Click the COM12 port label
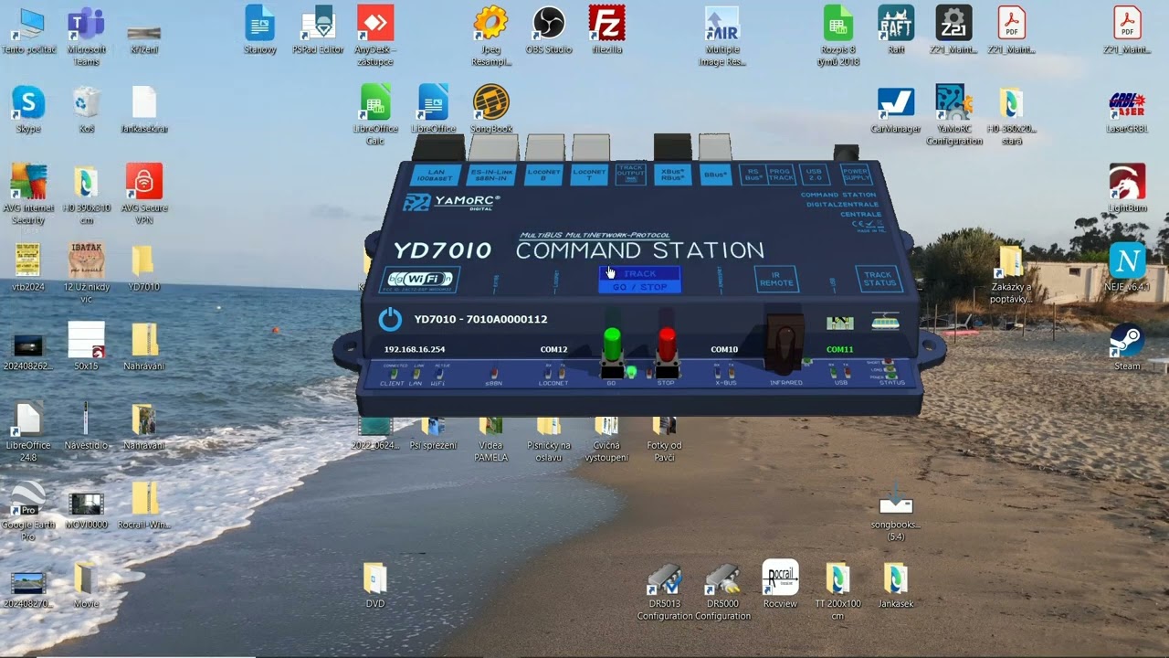Image resolution: width=1169 pixels, height=658 pixels. coord(553,349)
